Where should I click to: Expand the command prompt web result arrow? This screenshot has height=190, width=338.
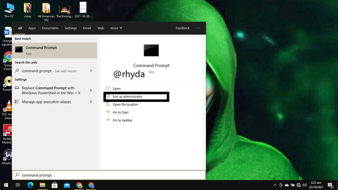click(x=91, y=71)
